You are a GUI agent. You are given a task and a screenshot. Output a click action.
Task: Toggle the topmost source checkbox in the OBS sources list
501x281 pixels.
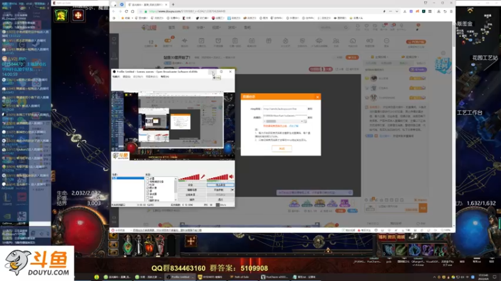148,179
